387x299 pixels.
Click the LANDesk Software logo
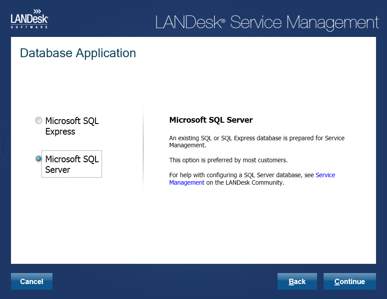(x=29, y=19)
